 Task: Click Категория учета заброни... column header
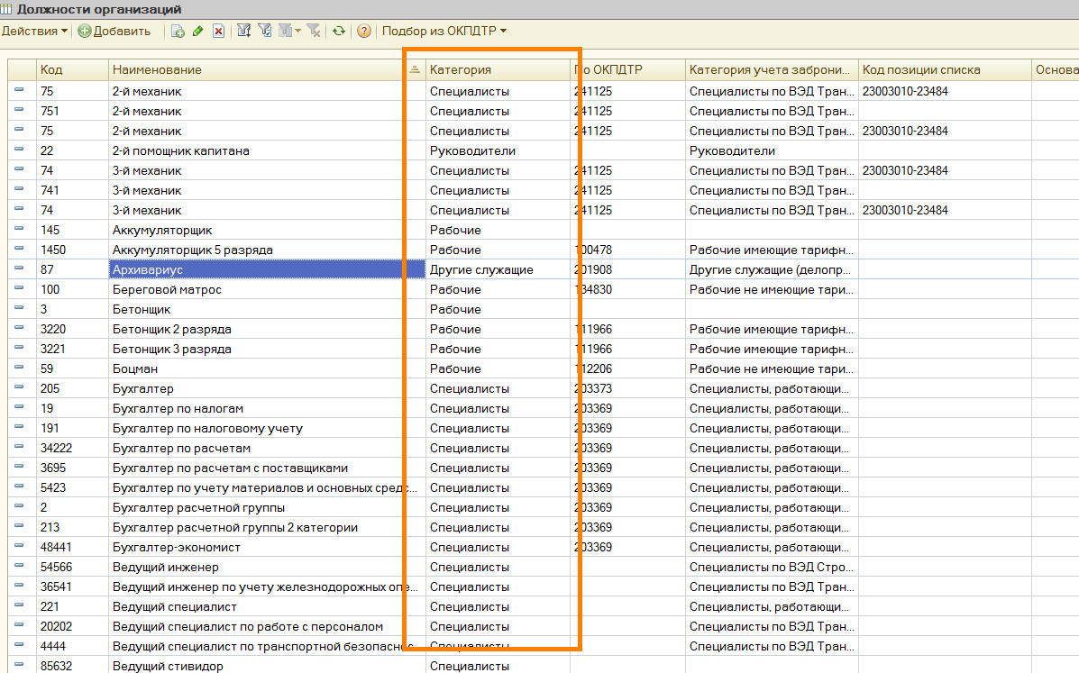772,69
